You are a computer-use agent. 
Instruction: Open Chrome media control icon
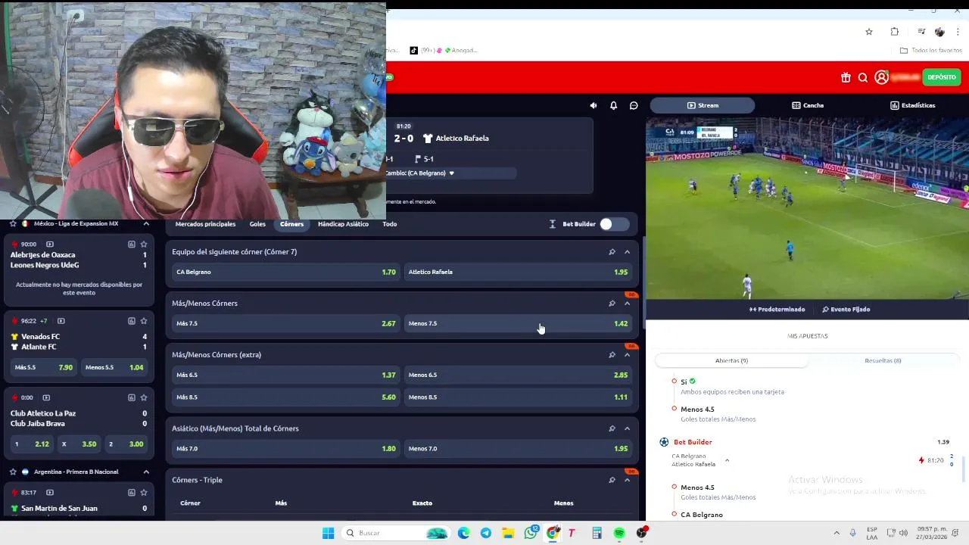pos(921,32)
